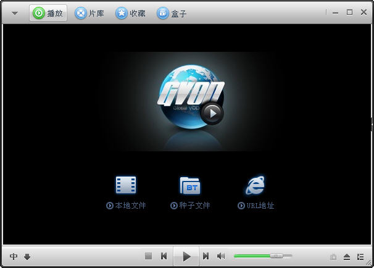Click the down arrow download icon
Viewport: 374px width, 268px height.
point(27,256)
